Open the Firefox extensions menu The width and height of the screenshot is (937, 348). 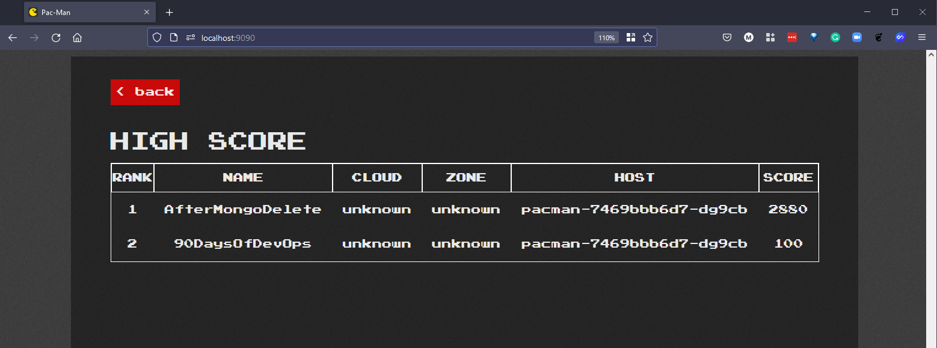click(770, 37)
